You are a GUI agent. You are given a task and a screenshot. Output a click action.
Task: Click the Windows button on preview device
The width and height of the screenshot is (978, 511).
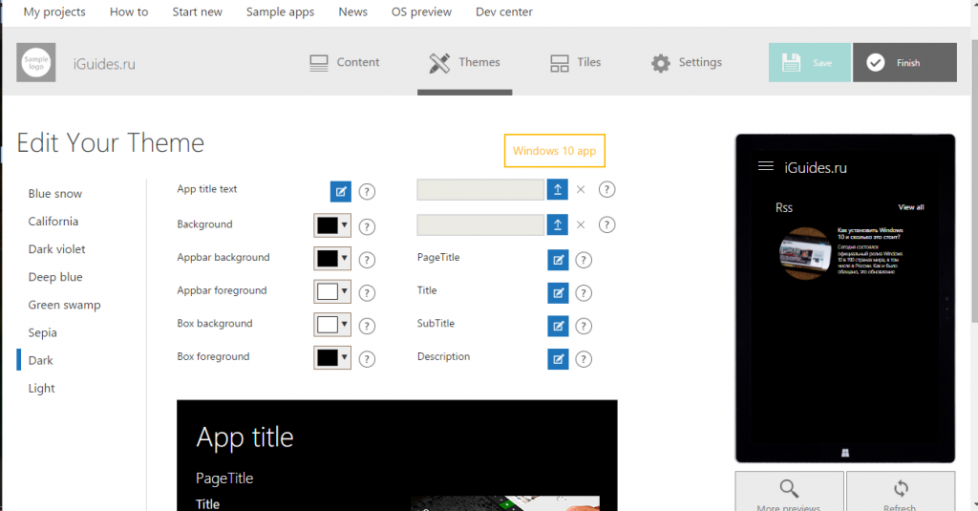845,453
